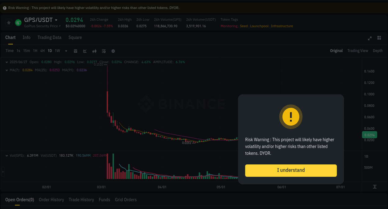Switch chart to Trading View mode

(x=358, y=50)
